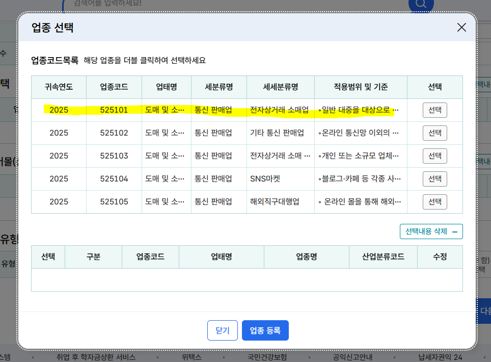Click the 수정 column header

(x=440, y=257)
